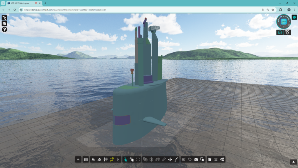Activate the fullscreen frame icon
This screenshot has width=298, height=168.
[x=138, y=160]
